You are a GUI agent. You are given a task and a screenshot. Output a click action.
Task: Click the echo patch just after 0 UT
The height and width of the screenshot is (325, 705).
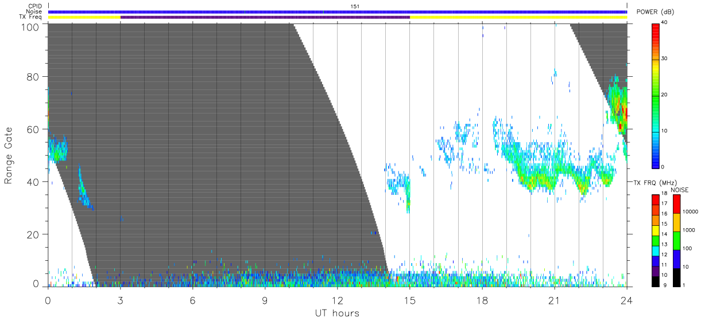pyautogui.click(x=57, y=150)
